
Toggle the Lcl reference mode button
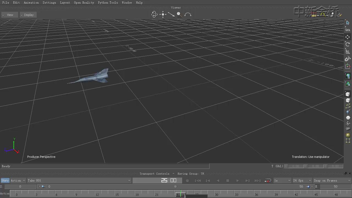[348, 30]
